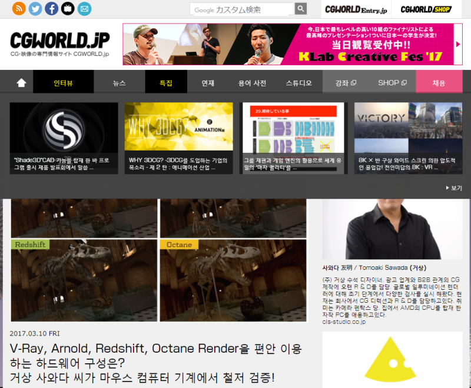Open the V-Ray, Arnold, Redshift article headline

click(156, 363)
